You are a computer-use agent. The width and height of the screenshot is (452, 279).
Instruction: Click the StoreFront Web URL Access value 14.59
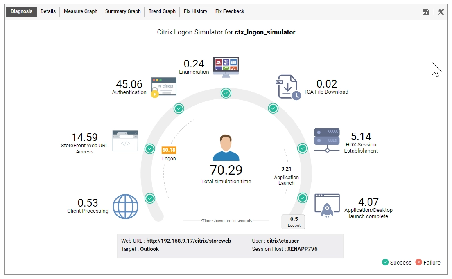click(84, 137)
